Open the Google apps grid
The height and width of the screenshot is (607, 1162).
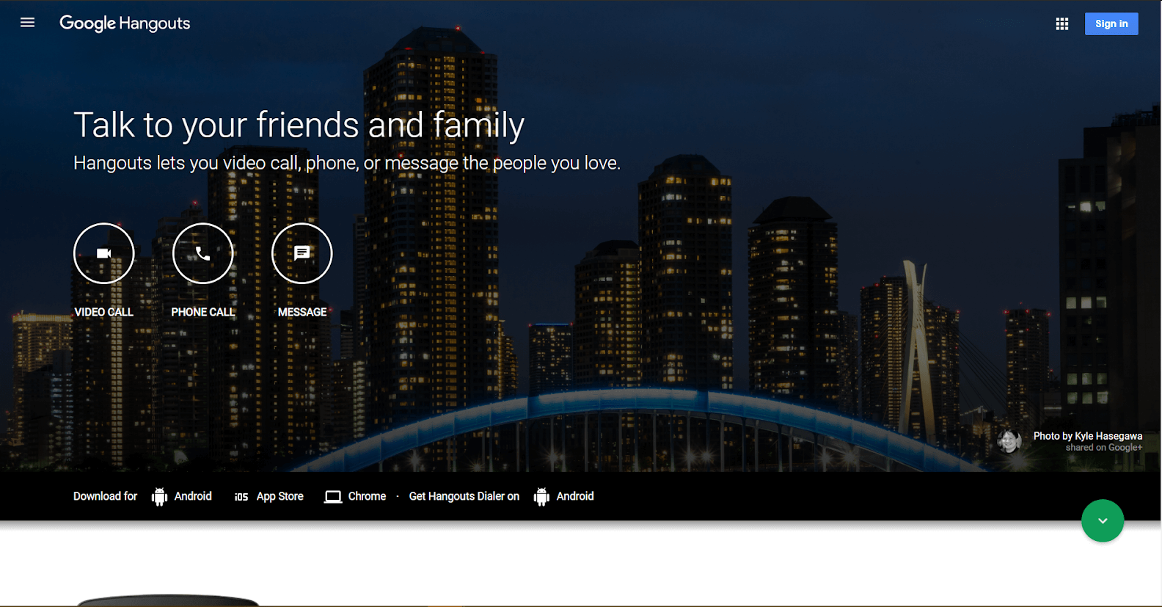(x=1061, y=23)
